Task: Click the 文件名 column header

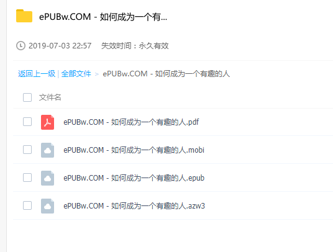Action: pyautogui.click(x=50, y=97)
